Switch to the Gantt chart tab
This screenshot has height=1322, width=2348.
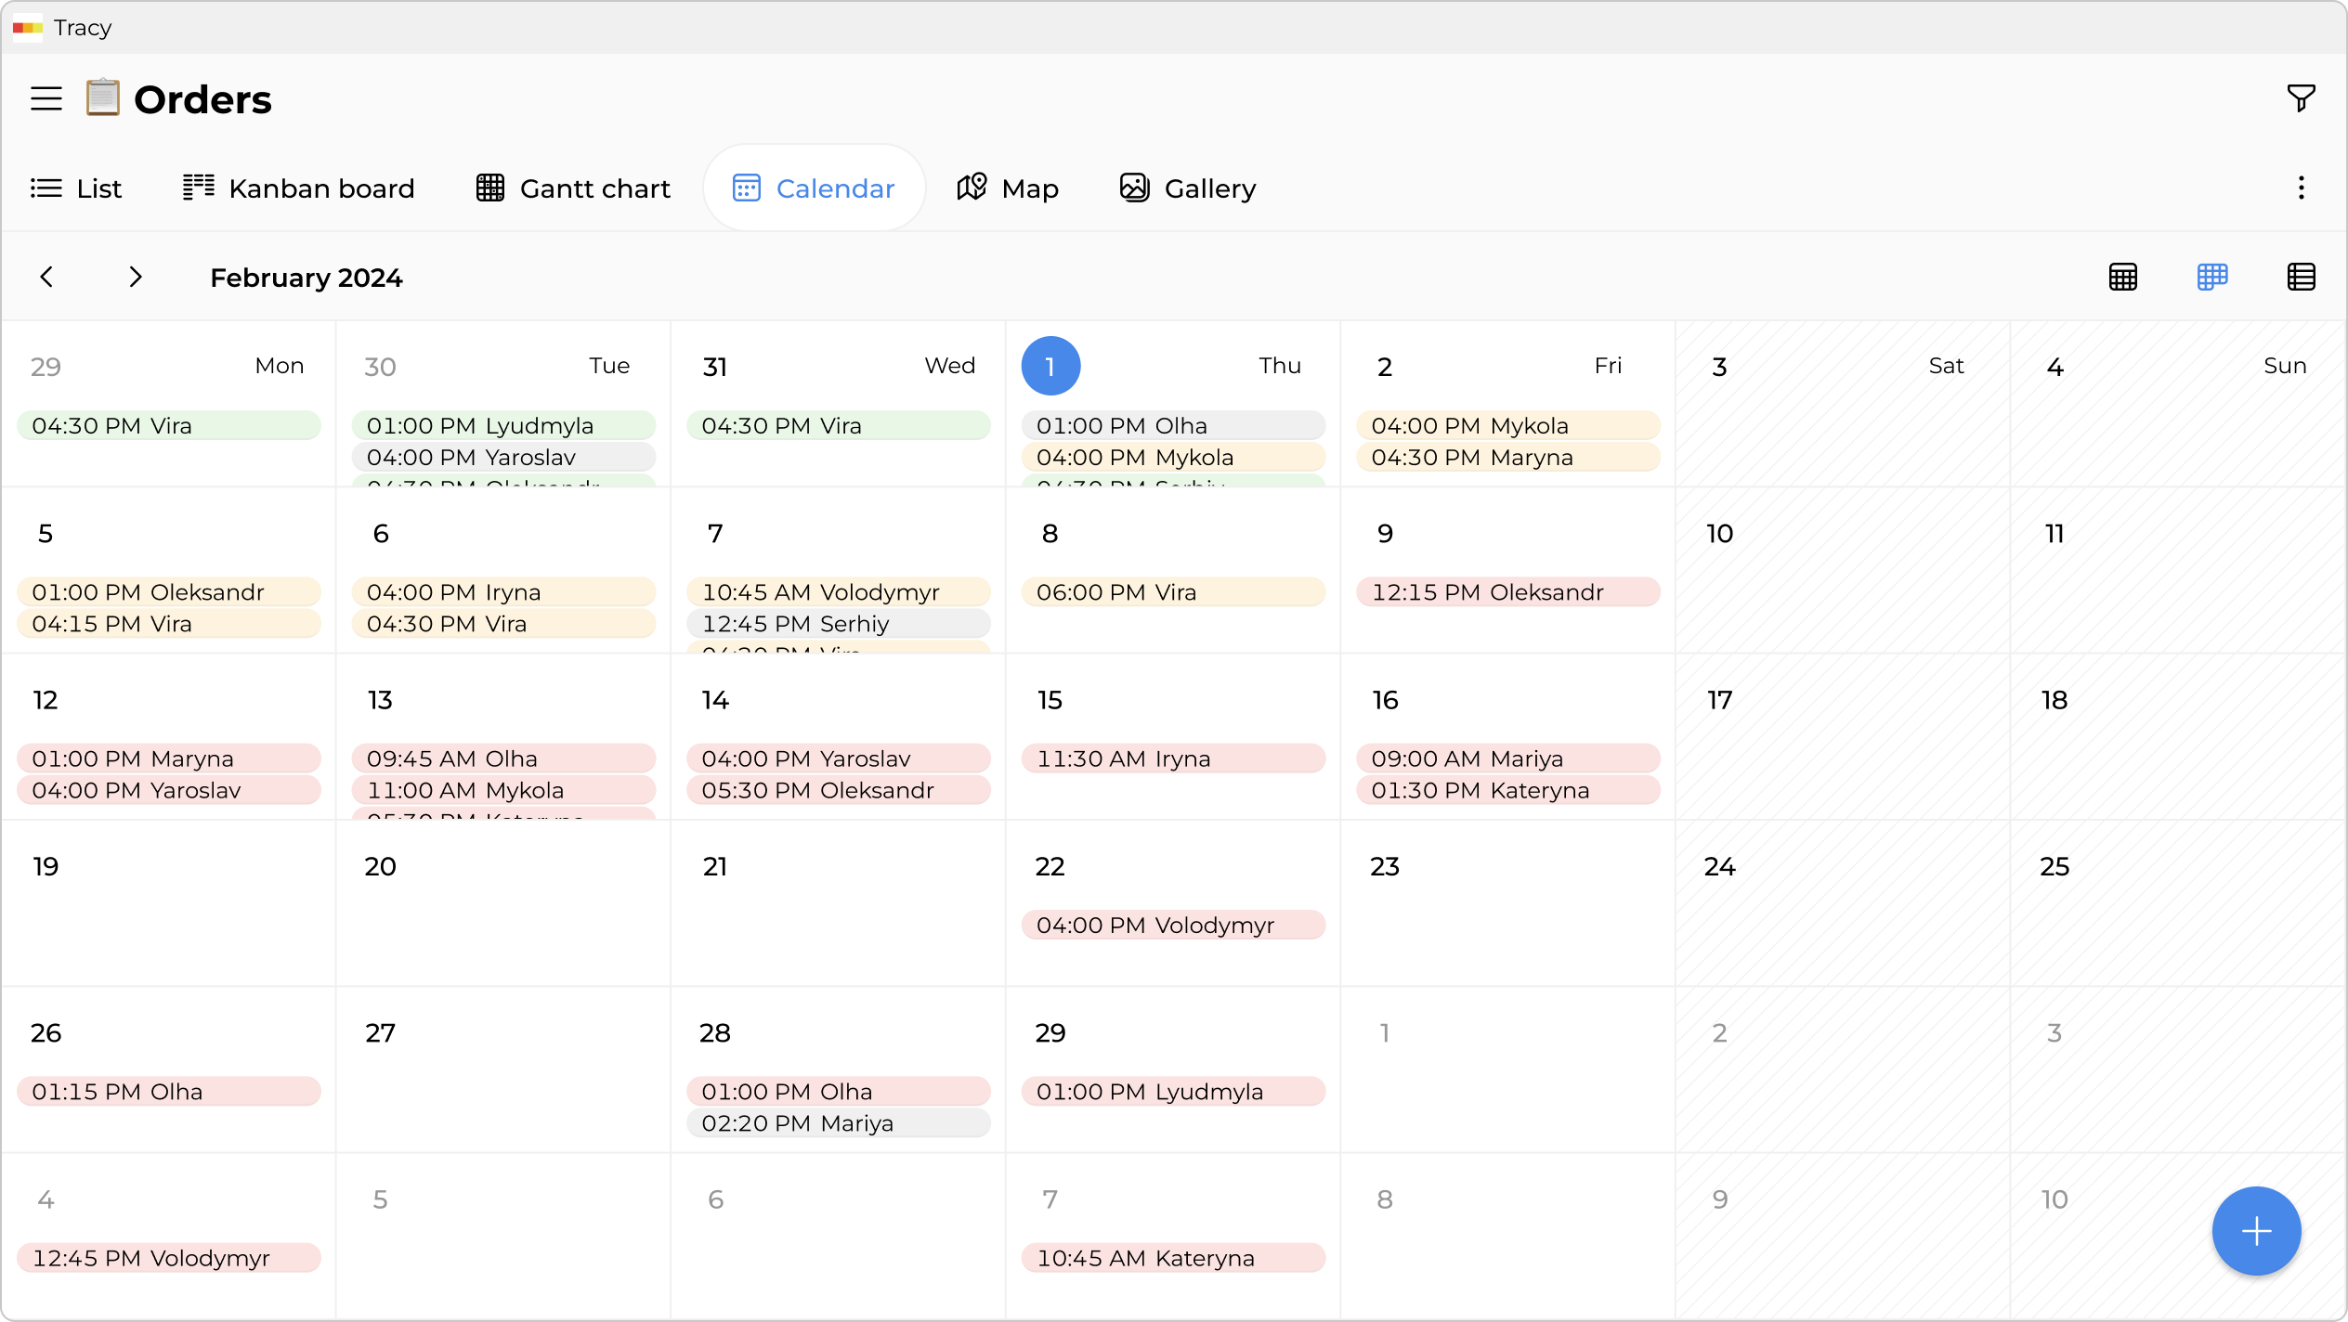coord(572,188)
